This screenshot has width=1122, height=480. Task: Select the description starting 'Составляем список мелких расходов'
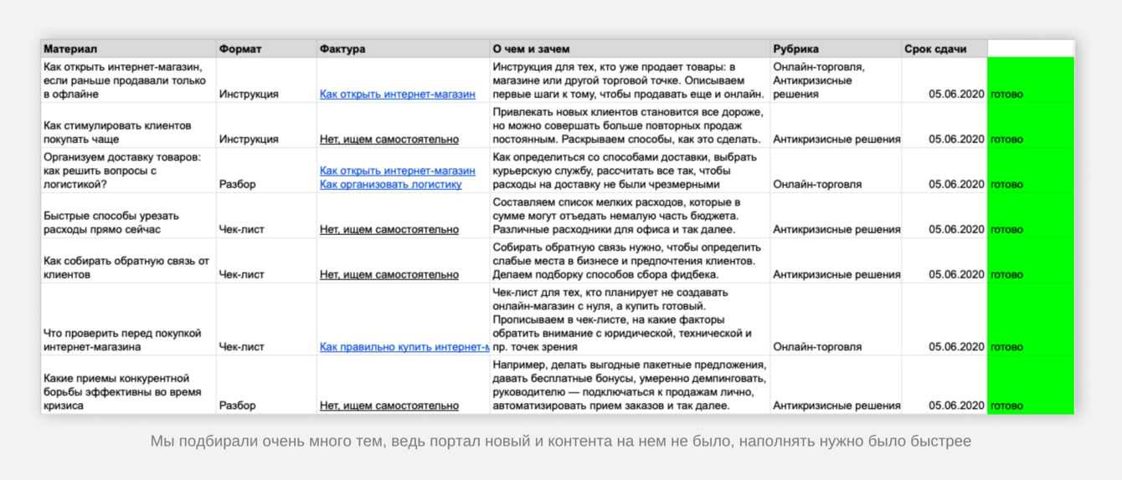628,216
